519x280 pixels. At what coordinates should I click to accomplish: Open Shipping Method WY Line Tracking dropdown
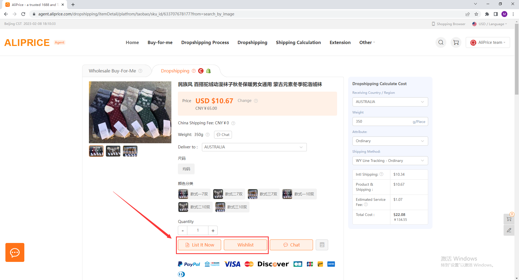pyautogui.click(x=390, y=161)
